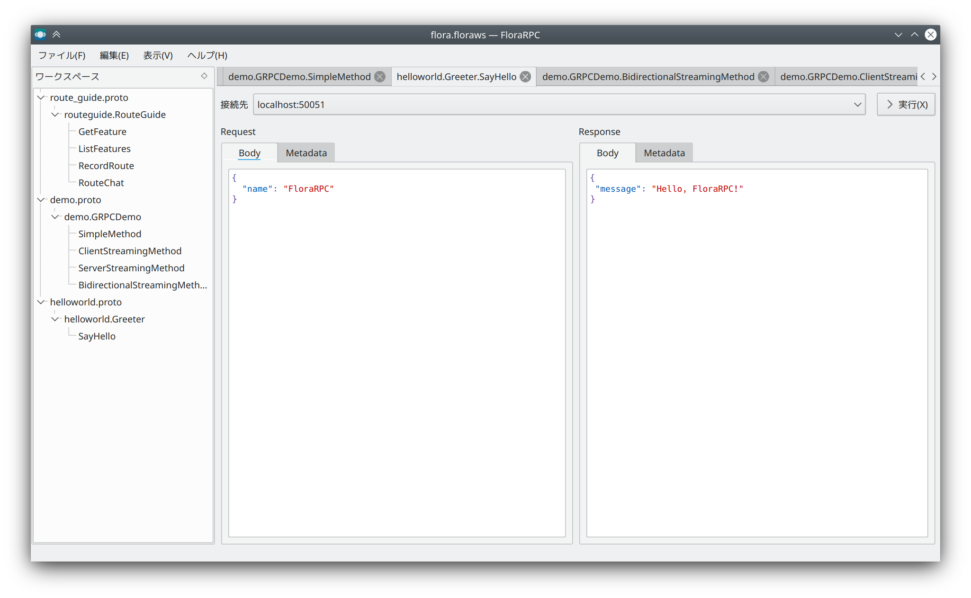Collapse the route_guide.proto tree node
Screen dimensions: 971x598
tap(41, 98)
